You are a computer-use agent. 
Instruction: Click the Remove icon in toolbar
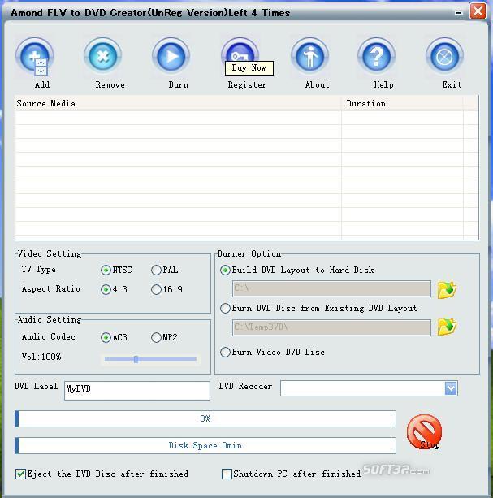[103, 57]
